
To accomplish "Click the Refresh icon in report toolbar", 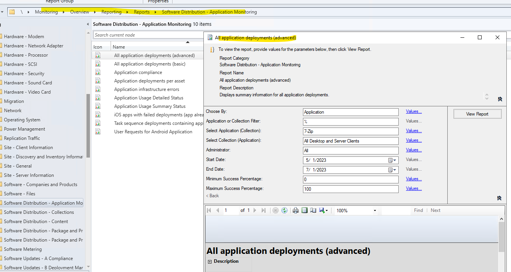I will tap(284, 210).
